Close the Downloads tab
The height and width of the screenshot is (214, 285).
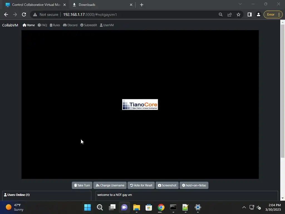131,5
